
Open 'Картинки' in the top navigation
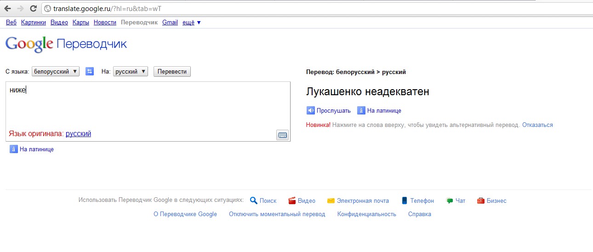click(33, 22)
